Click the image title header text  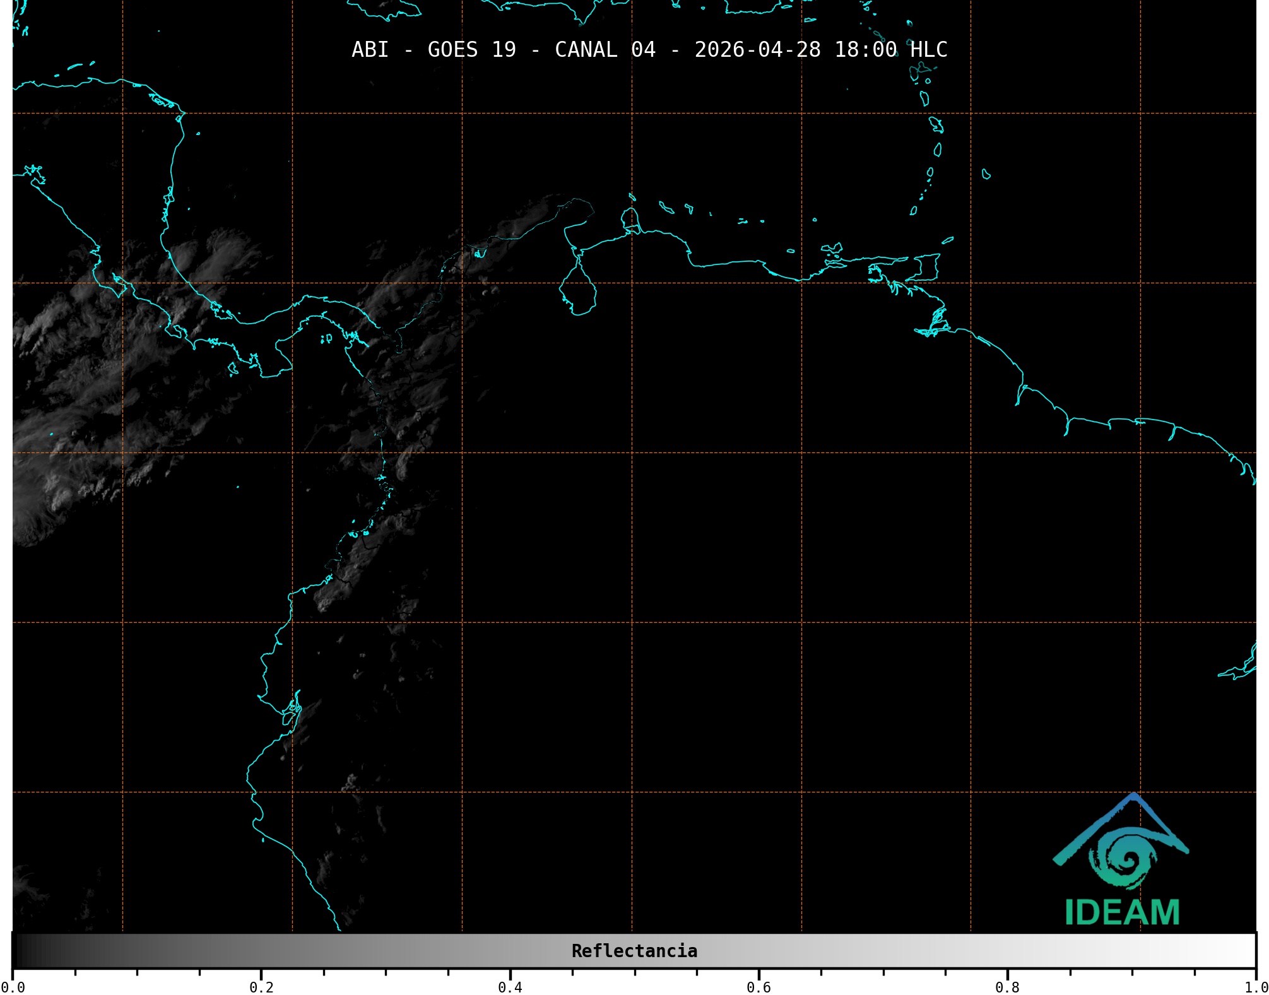649,49
